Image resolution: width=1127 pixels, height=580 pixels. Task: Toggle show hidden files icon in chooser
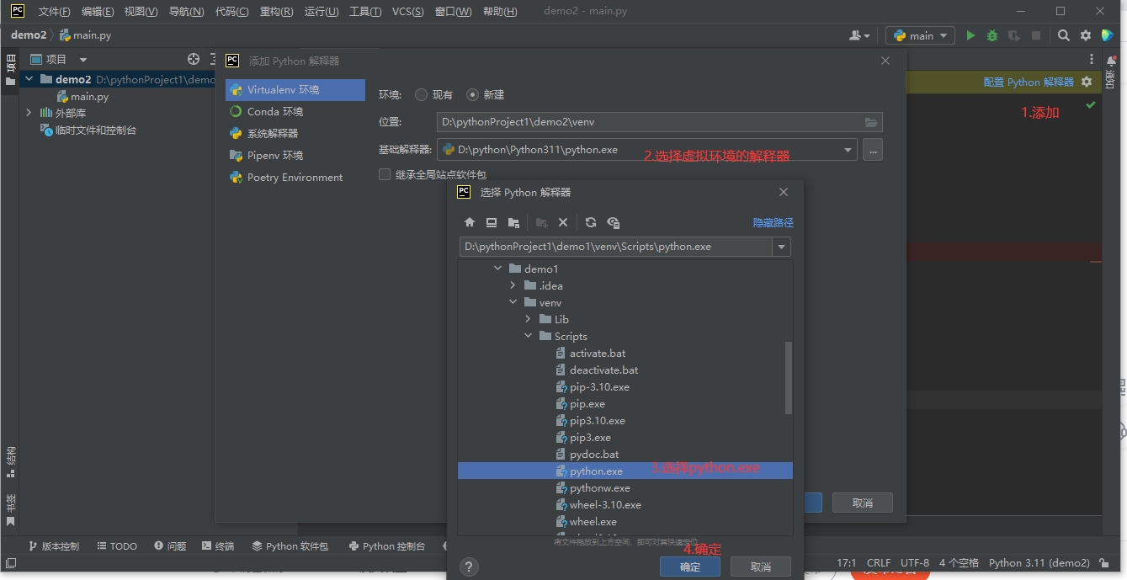[x=614, y=222]
